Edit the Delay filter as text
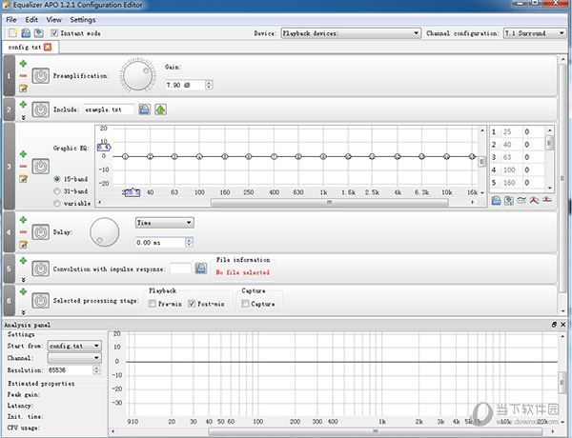 point(23,244)
